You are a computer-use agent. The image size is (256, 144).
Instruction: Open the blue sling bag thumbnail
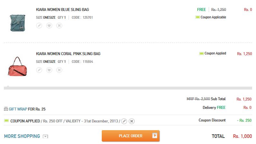[18, 23]
